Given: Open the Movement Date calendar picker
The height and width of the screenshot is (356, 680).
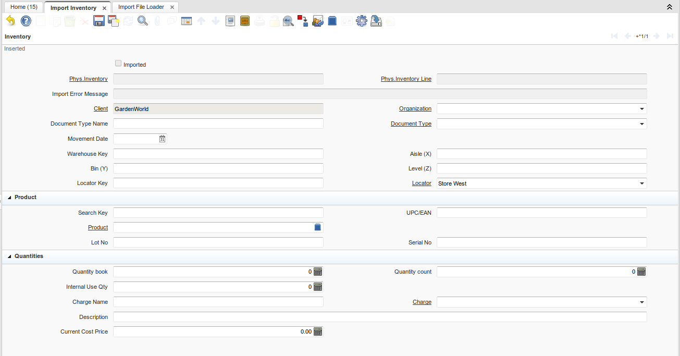Looking at the screenshot, I should click(x=162, y=139).
